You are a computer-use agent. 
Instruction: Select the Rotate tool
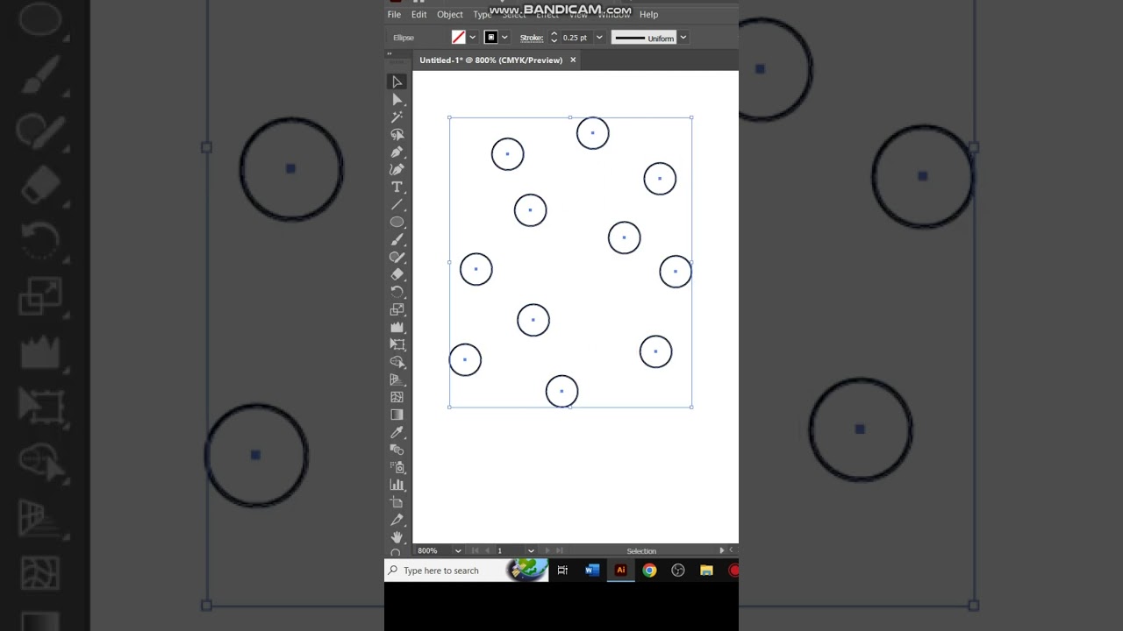(397, 292)
